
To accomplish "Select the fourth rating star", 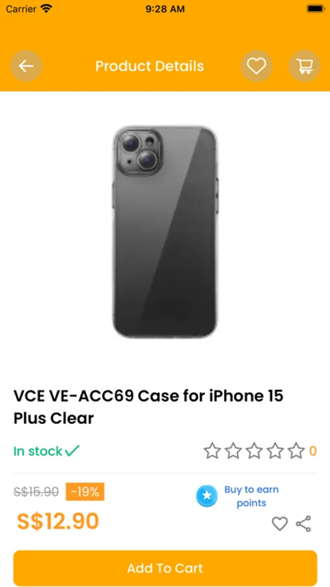I will [x=275, y=451].
